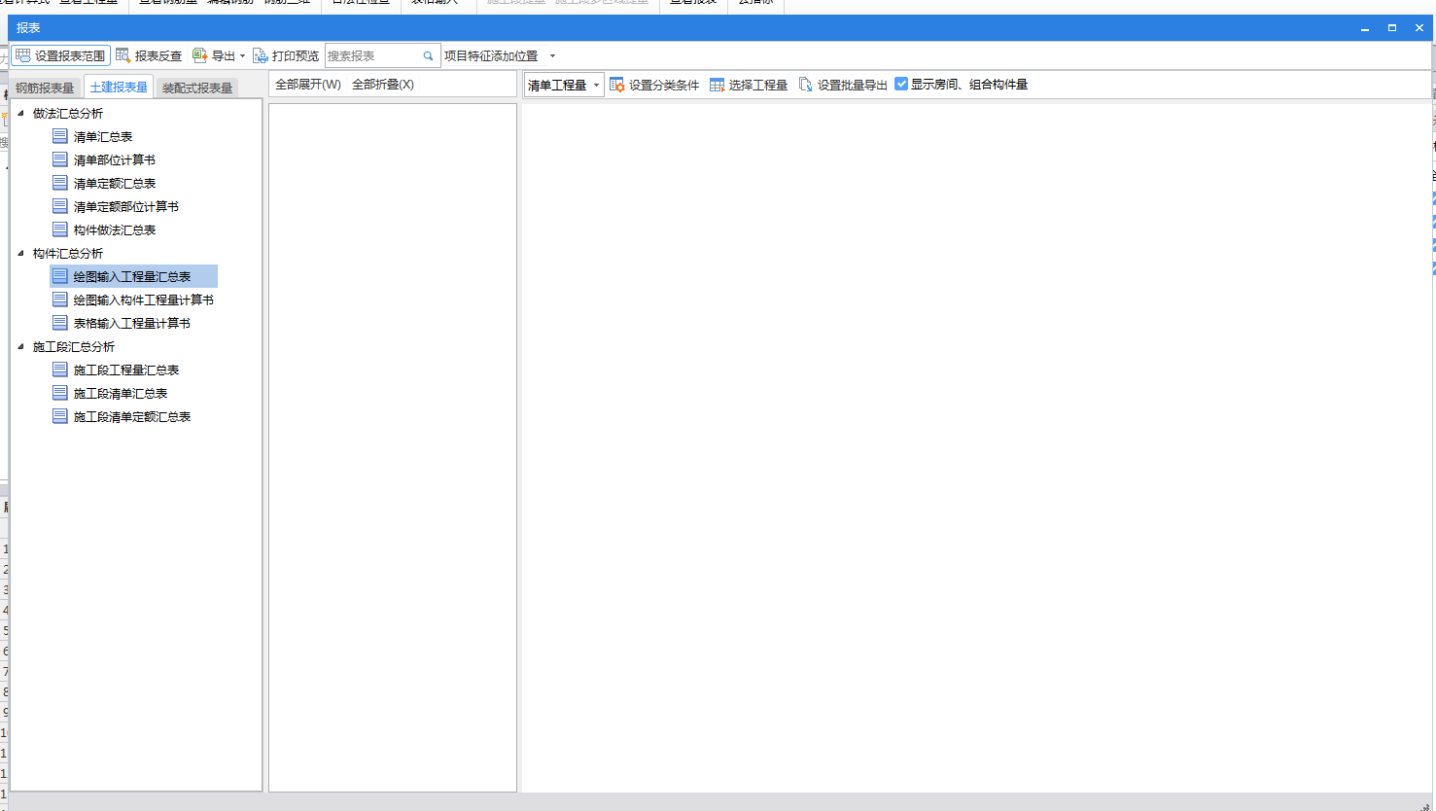Screen dimensions: 1436x811
Task: Click 全部展开(W) expand all button
Action: (308, 85)
